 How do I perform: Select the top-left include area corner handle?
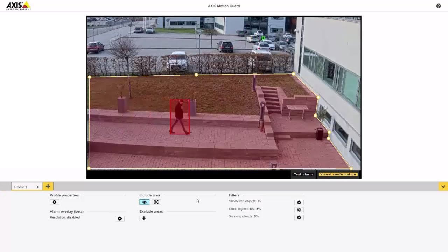(90, 77)
